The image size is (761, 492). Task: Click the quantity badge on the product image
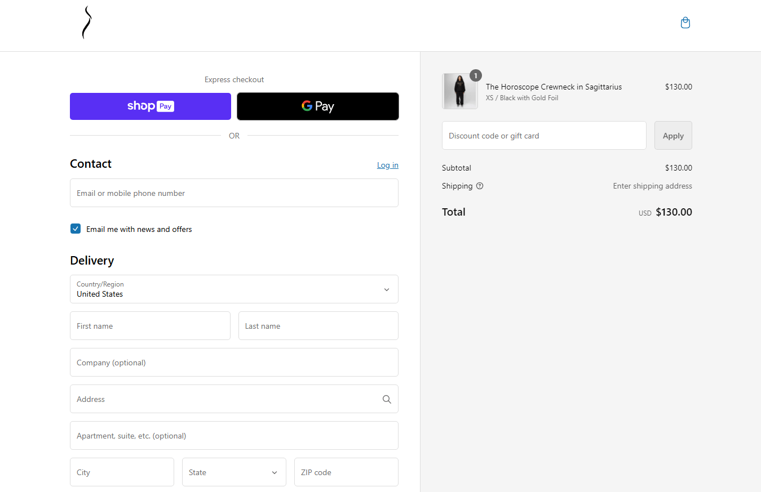475,75
